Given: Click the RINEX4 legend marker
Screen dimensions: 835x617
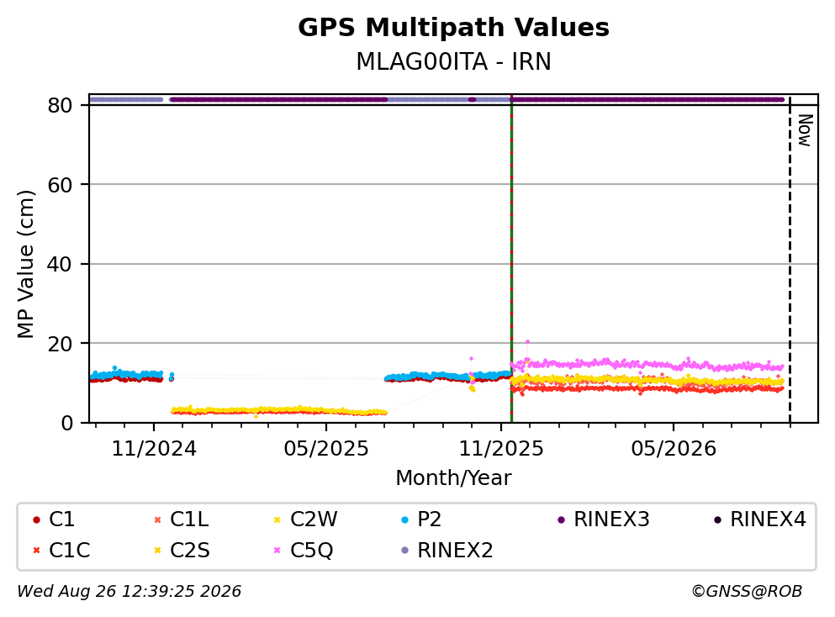Looking at the screenshot, I should [717, 519].
